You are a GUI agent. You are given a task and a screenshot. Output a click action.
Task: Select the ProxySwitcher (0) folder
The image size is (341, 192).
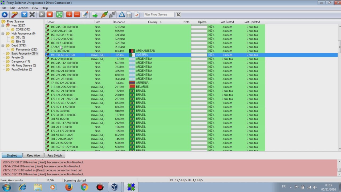click(22, 70)
